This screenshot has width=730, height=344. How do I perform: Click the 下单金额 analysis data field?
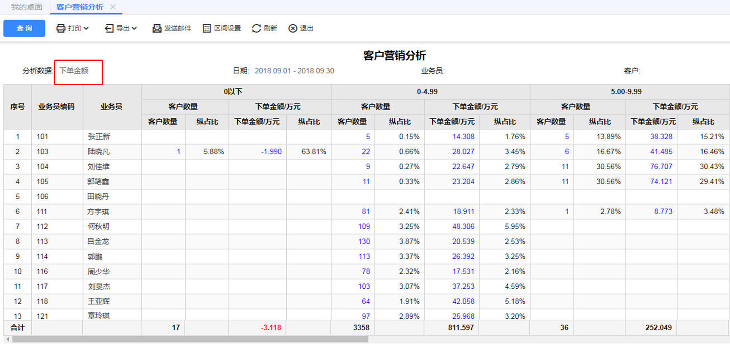[x=74, y=71]
